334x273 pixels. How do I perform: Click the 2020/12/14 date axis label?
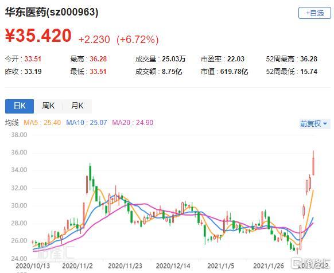(173, 266)
